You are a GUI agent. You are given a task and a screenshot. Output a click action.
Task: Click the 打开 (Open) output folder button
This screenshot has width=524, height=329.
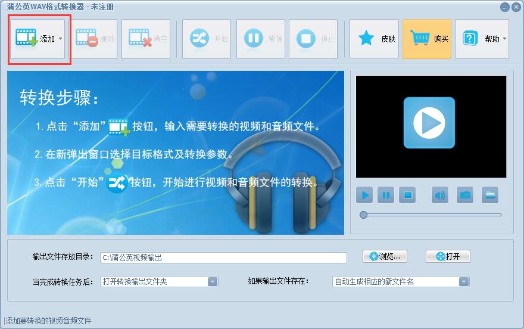click(x=448, y=256)
